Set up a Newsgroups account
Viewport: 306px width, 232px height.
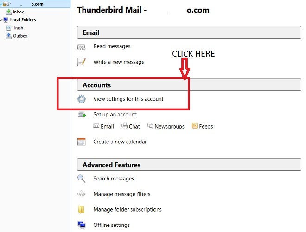[169, 127]
